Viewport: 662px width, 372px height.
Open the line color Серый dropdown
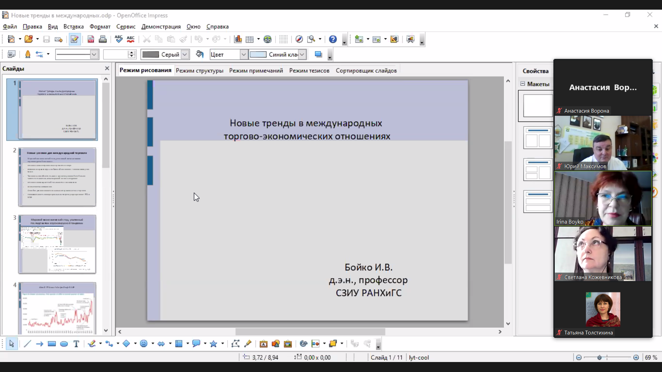point(185,54)
